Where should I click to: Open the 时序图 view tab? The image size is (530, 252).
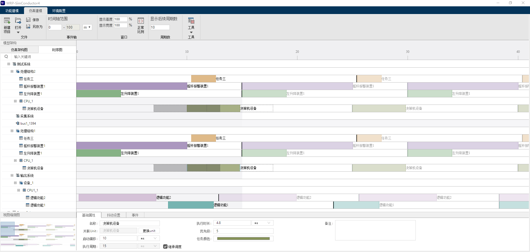(x=57, y=50)
